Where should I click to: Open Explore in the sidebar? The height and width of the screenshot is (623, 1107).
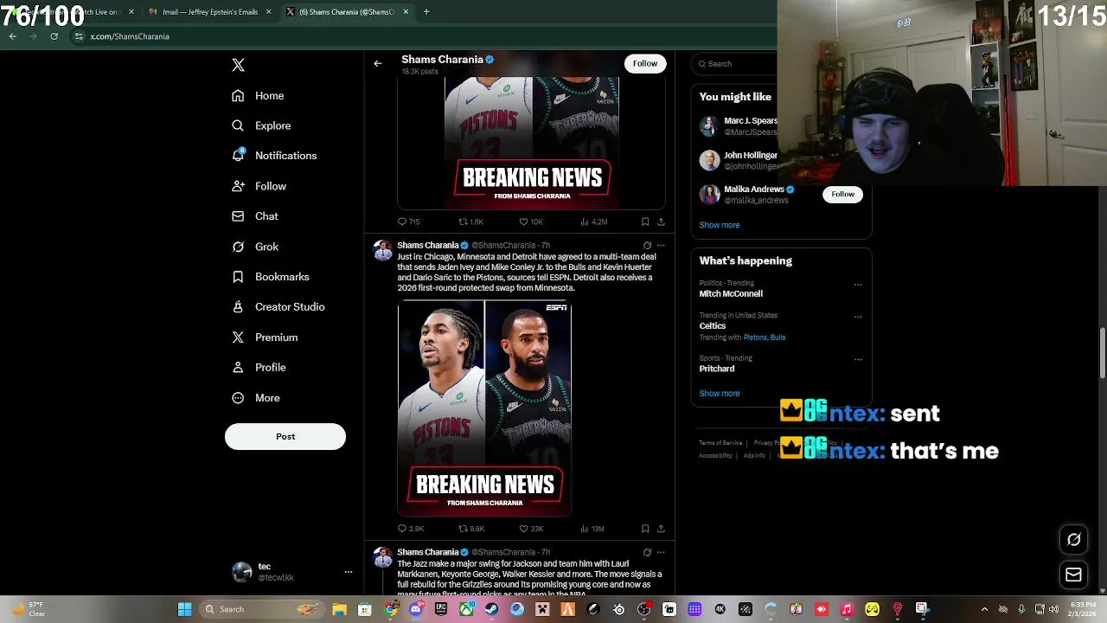coord(261,125)
